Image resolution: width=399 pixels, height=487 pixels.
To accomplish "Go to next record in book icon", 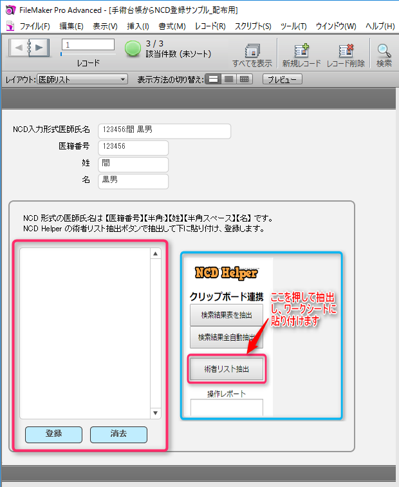I will [x=40, y=48].
